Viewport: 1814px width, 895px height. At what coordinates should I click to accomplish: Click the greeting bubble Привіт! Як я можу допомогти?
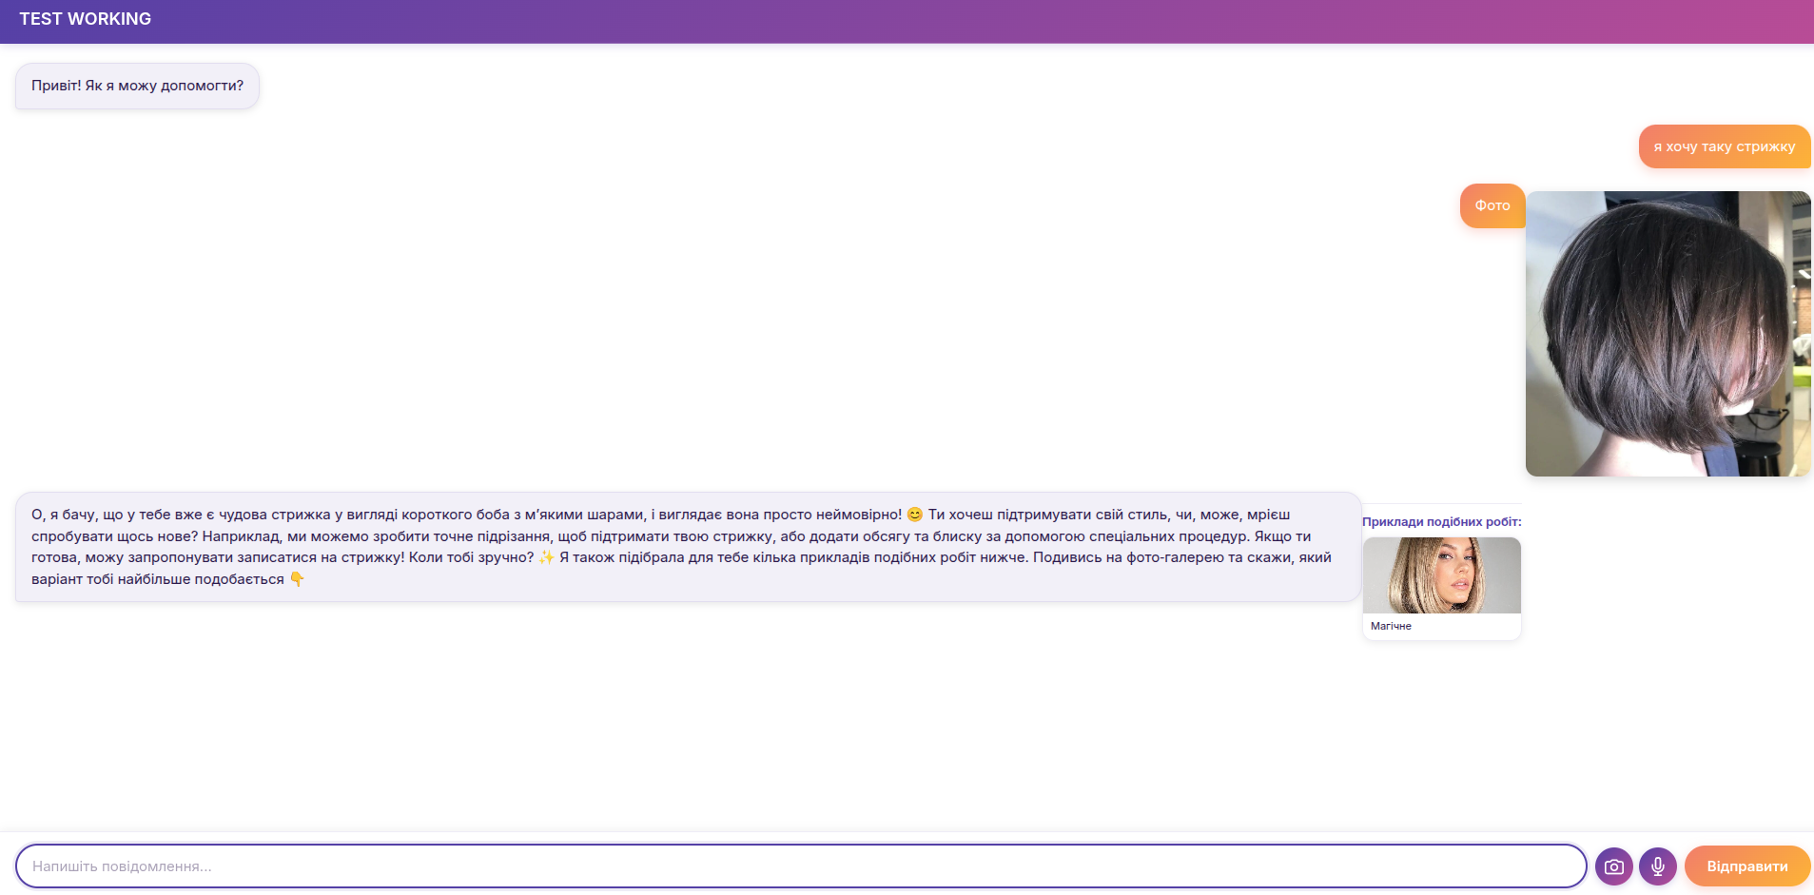[x=137, y=86]
